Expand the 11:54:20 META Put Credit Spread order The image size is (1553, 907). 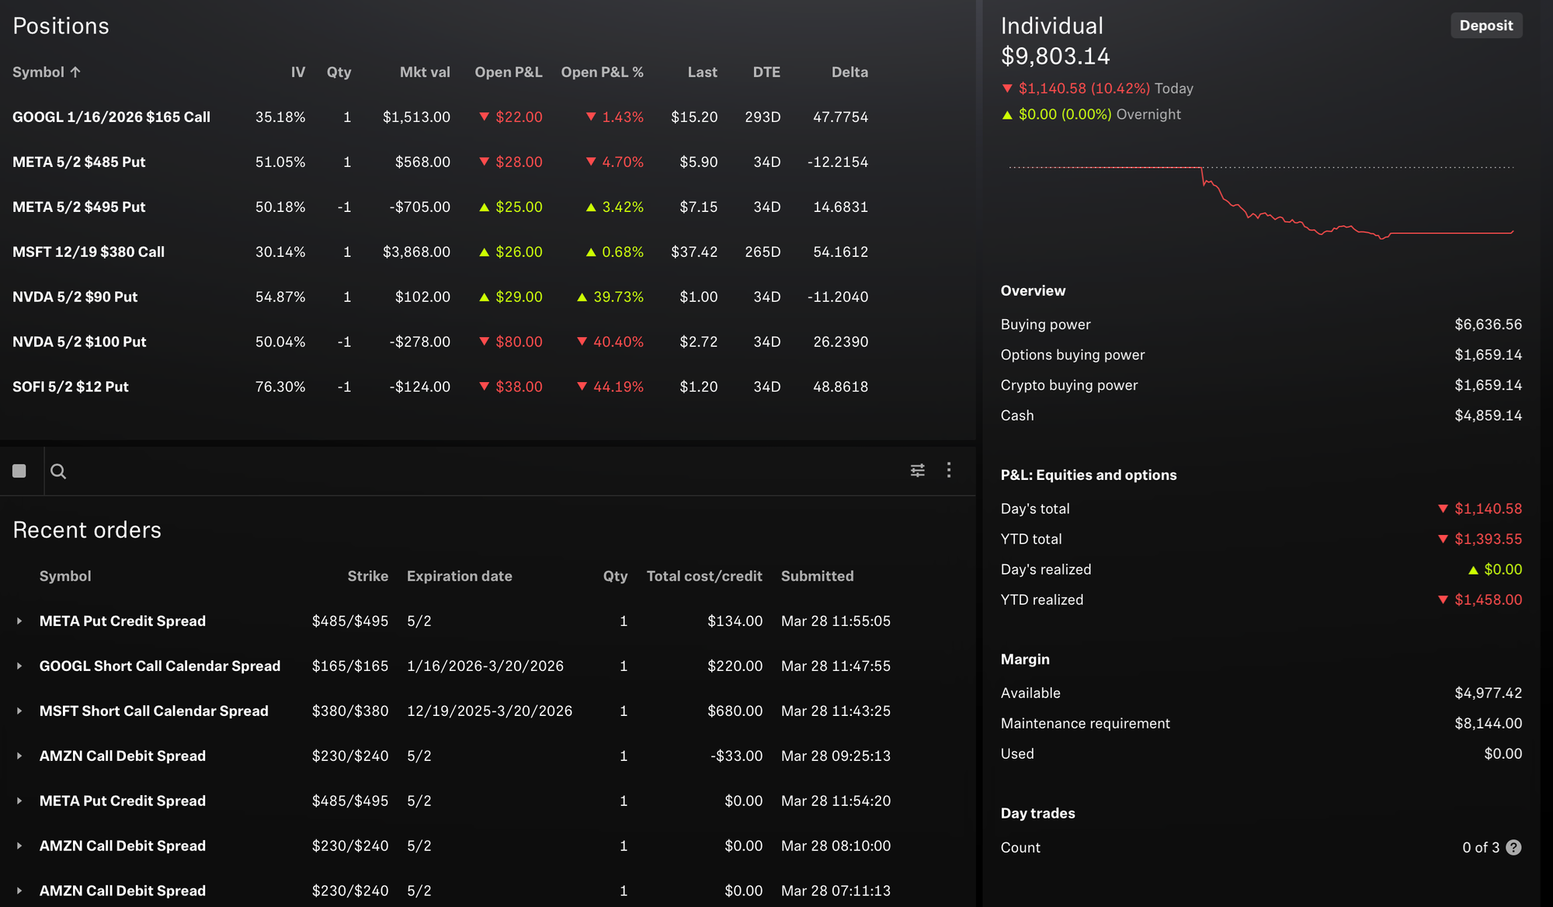19,801
